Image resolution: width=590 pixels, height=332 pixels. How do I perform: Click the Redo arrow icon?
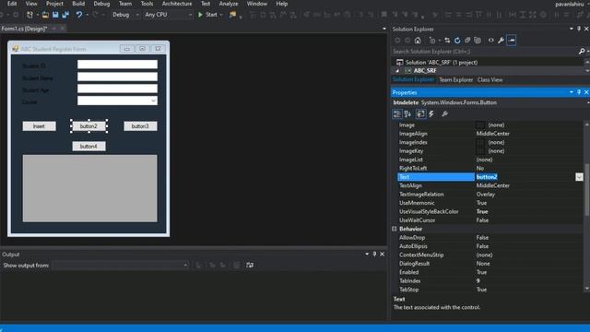(x=95, y=15)
